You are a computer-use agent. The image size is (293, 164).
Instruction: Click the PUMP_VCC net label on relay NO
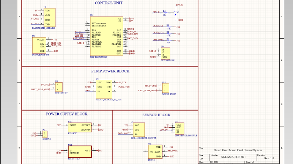pos(124,87)
